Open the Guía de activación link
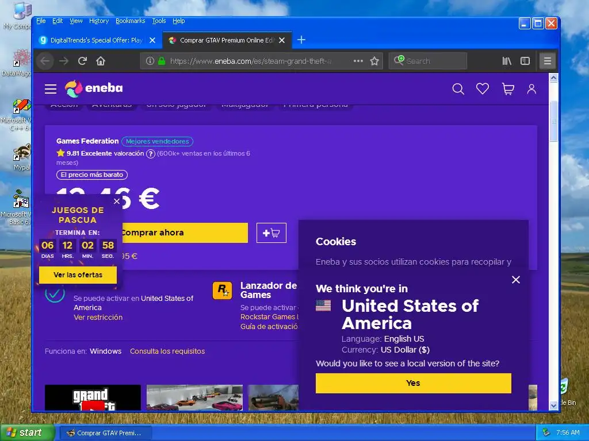 [x=269, y=327]
